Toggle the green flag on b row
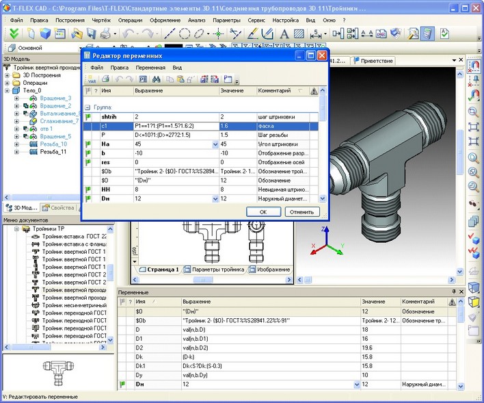The height and width of the screenshot is (403, 484). (88, 153)
